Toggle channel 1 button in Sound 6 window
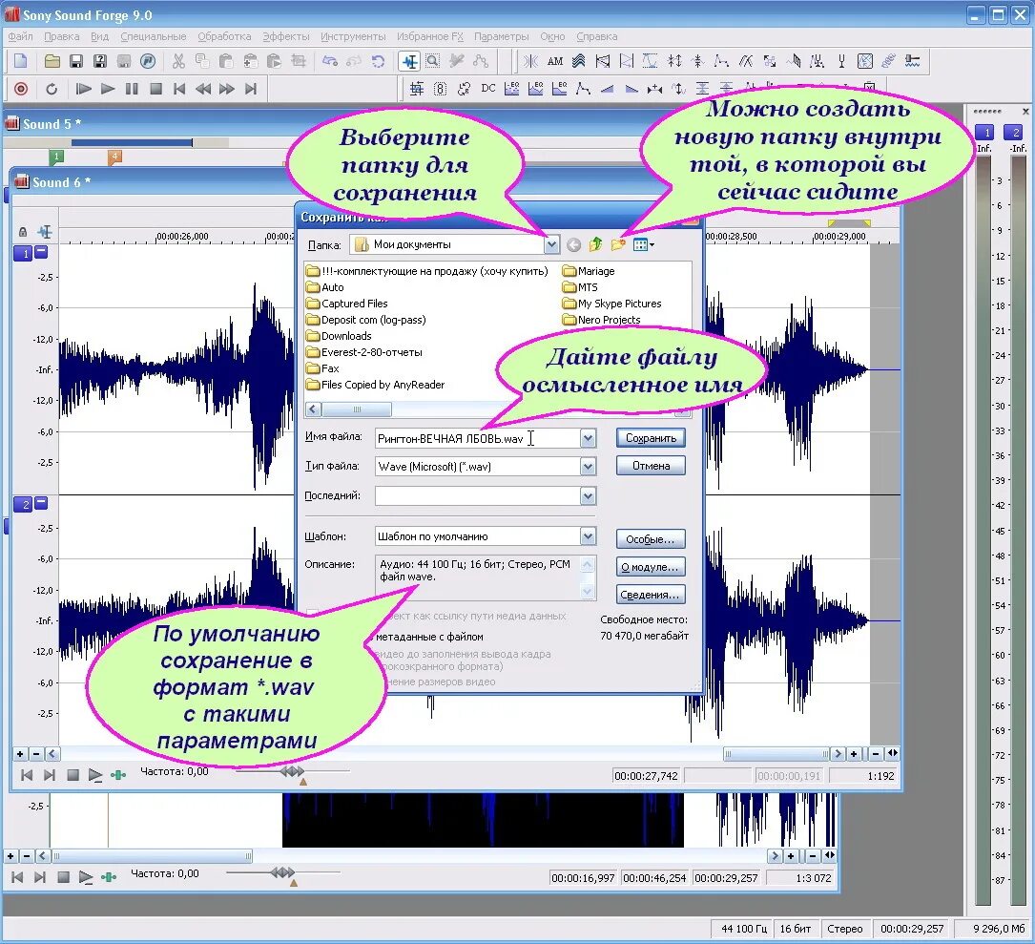 (x=23, y=253)
